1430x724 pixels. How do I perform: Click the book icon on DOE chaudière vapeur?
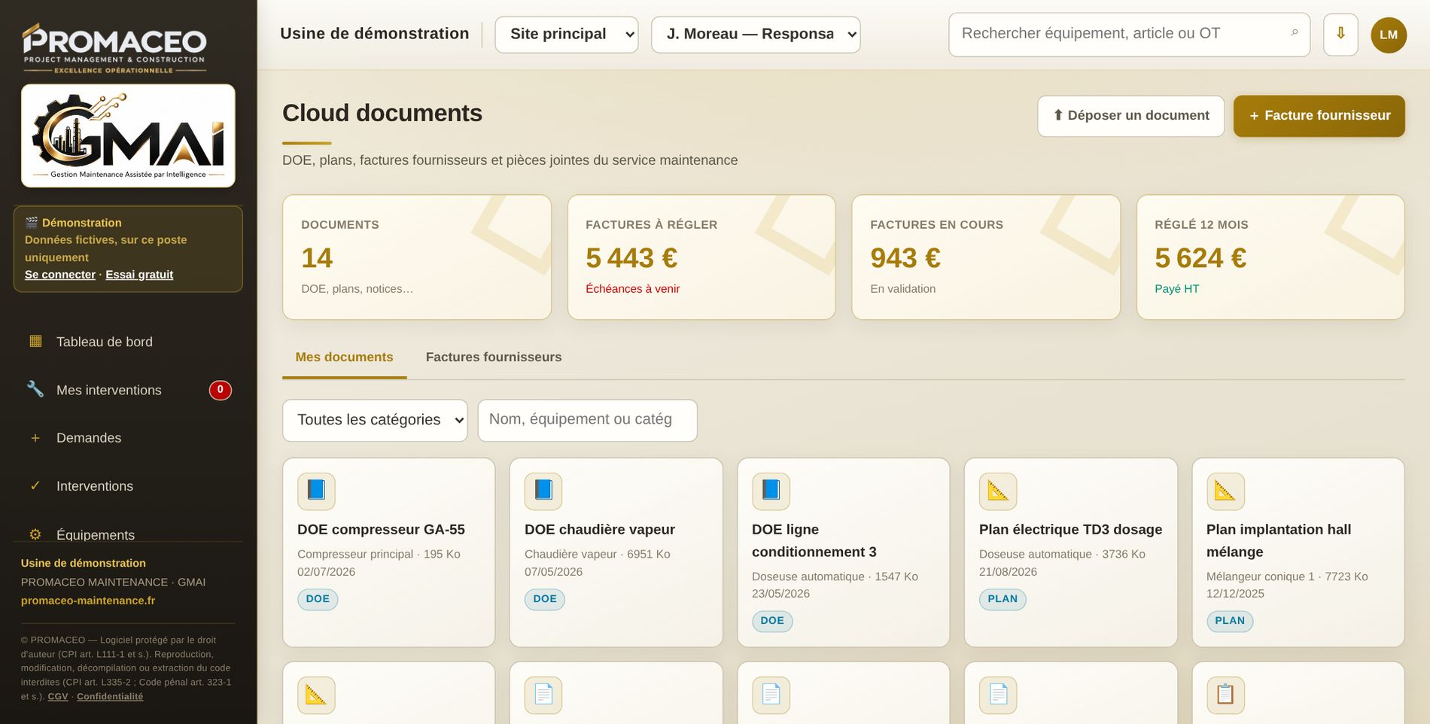tap(543, 491)
